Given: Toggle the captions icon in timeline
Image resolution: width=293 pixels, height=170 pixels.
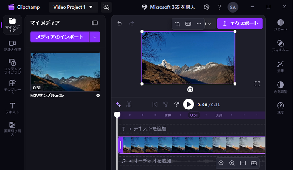Looking at the screenshot, I should [254, 163].
